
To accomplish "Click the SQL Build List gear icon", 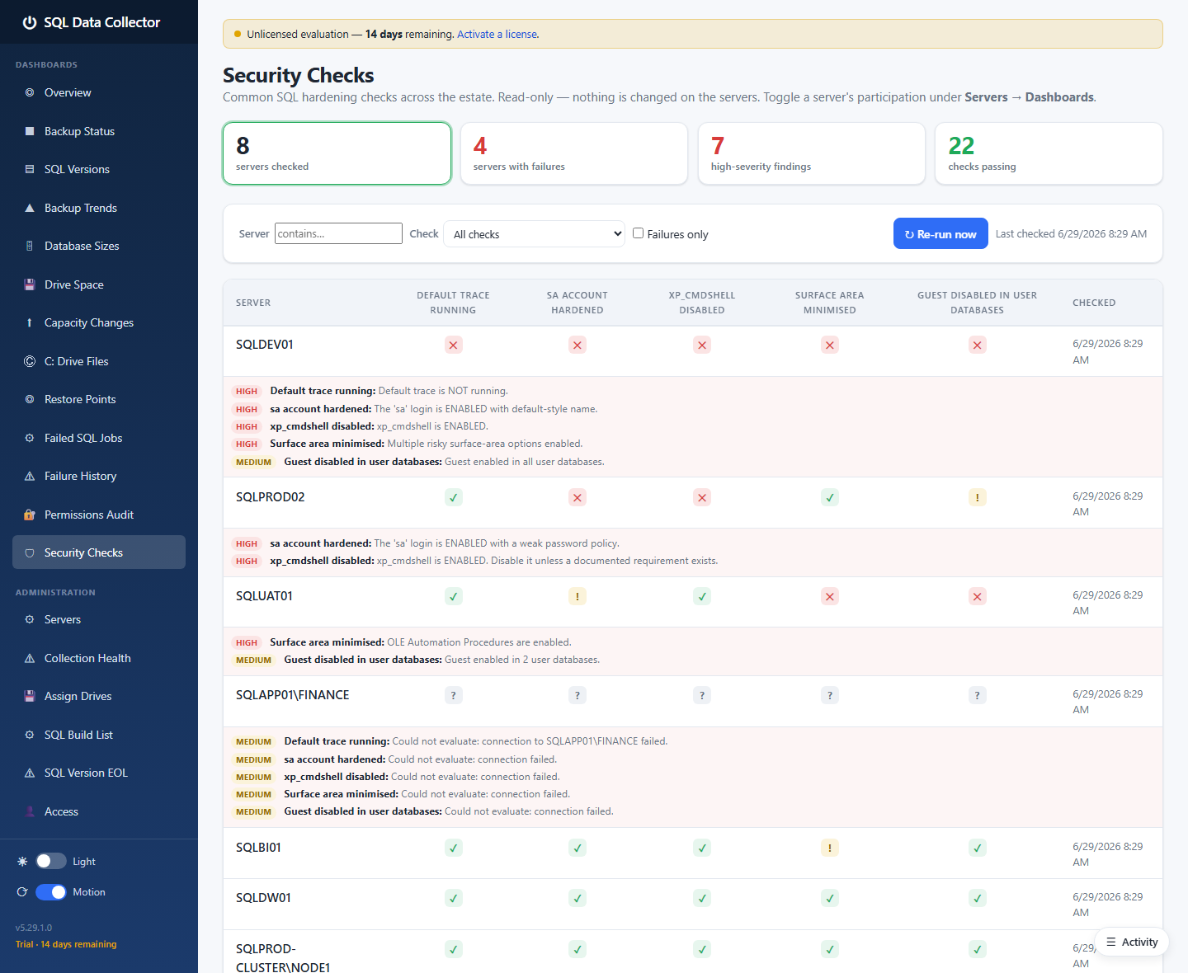I will 30,735.
